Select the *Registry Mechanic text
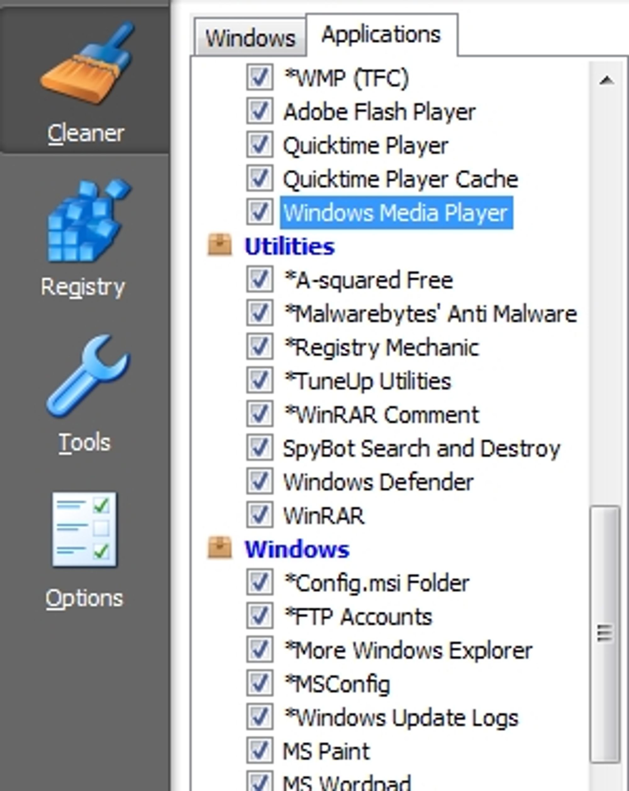The image size is (629, 791). click(x=382, y=348)
